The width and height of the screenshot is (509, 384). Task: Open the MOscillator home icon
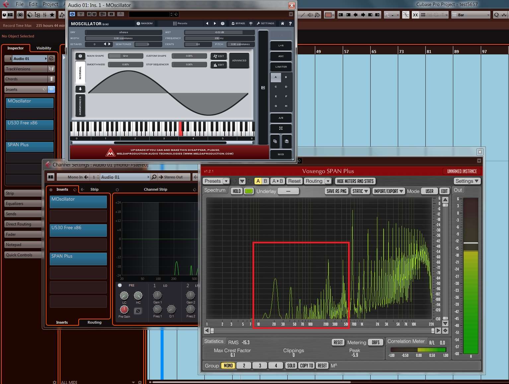282,24
